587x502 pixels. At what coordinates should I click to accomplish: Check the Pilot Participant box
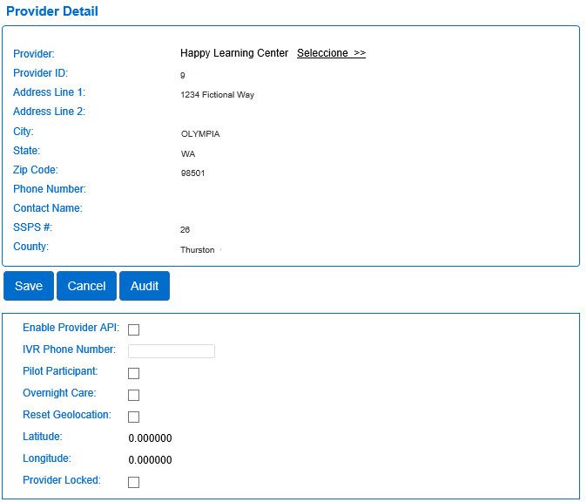click(x=134, y=373)
